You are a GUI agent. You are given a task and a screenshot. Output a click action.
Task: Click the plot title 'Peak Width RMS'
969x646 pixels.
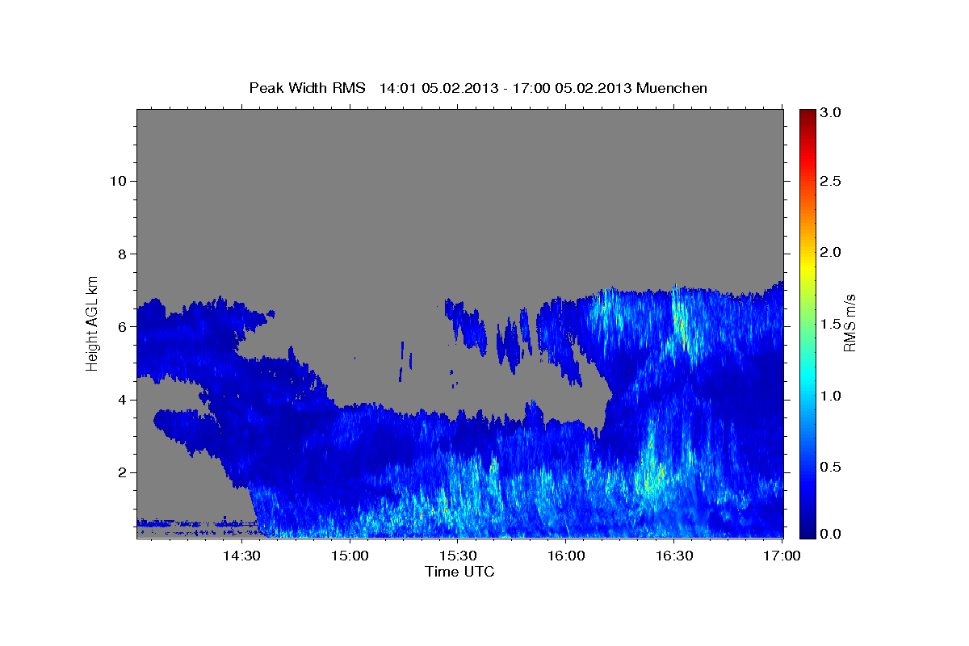(x=307, y=88)
